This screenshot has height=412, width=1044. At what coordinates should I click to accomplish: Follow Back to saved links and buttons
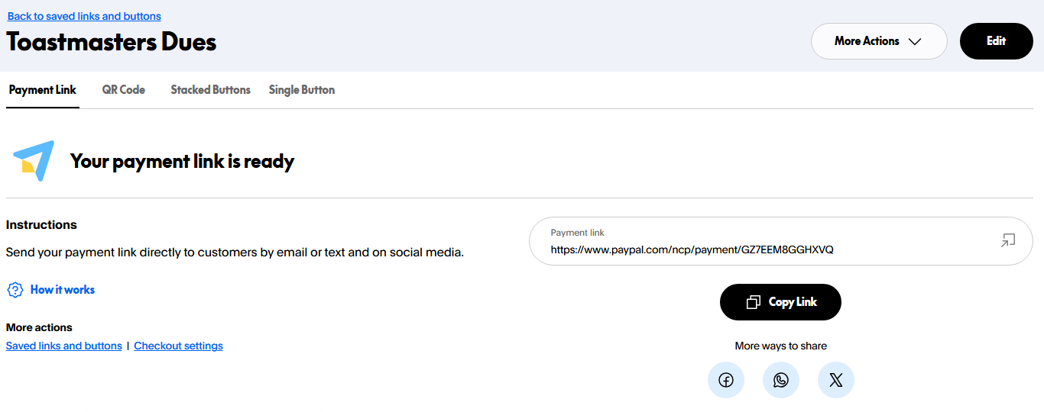tap(84, 16)
